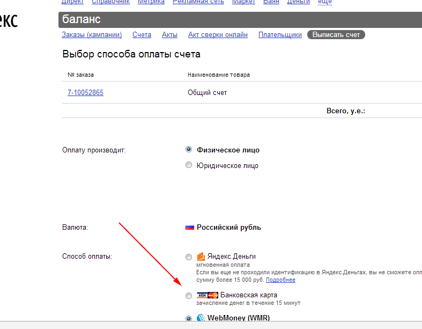The image size is (422, 329).
Task: Click the Яндекс.Деньги wallet icon
Action: click(x=201, y=257)
